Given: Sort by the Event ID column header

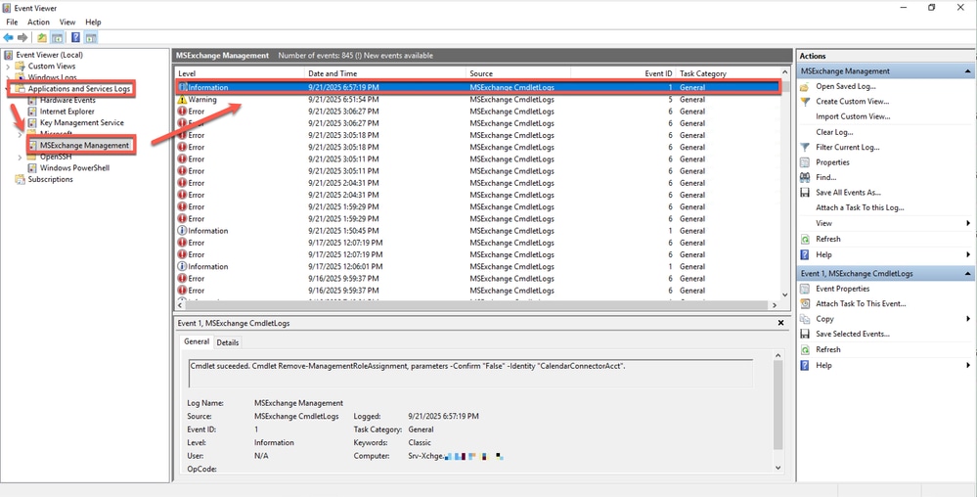Looking at the screenshot, I should 623,73.
